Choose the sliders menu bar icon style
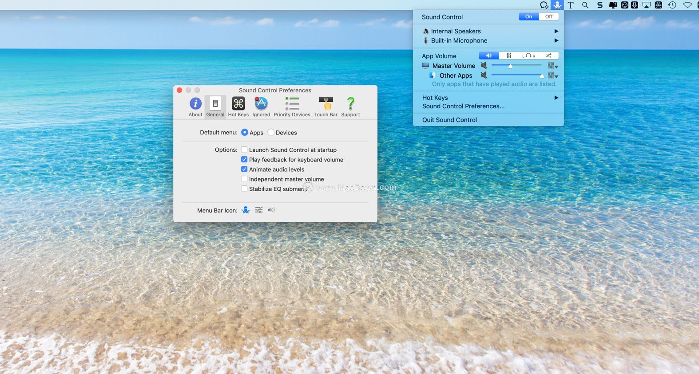 point(259,210)
